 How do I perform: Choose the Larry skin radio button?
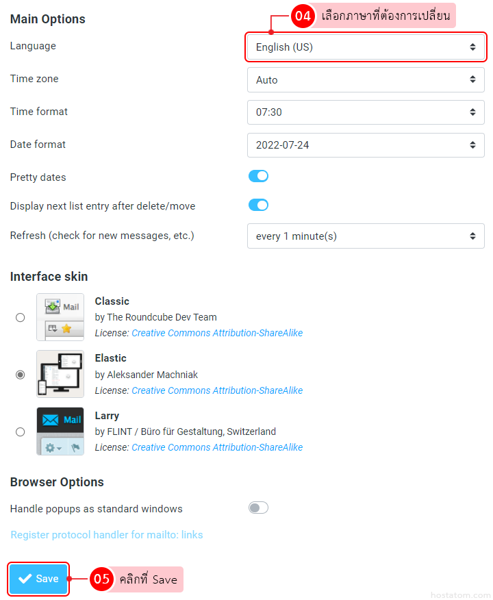pyautogui.click(x=21, y=432)
